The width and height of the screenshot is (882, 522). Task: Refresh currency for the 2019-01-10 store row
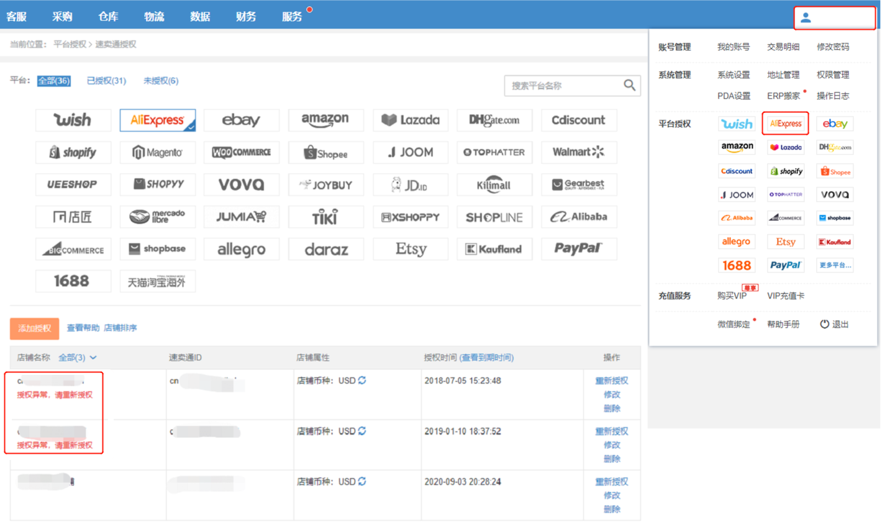(x=362, y=431)
